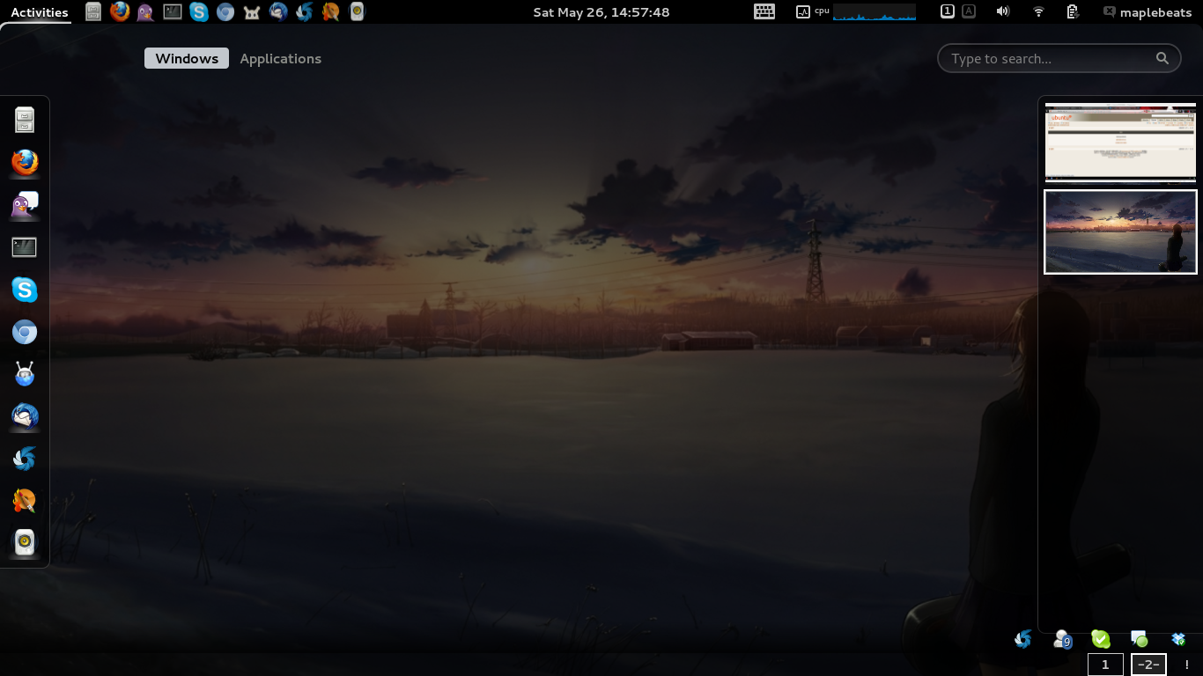Open Skype from the dash

25,290
